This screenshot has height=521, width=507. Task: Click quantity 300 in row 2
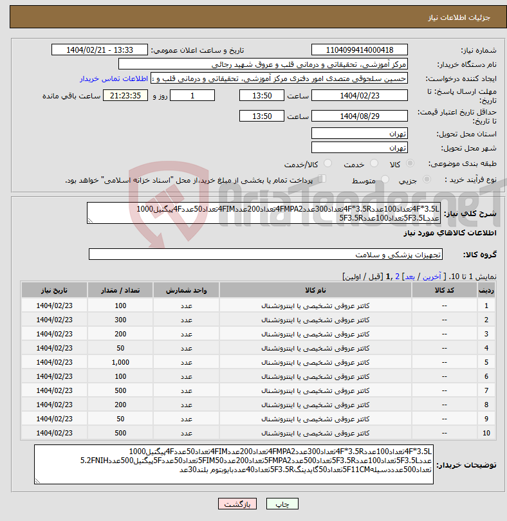[x=120, y=320]
